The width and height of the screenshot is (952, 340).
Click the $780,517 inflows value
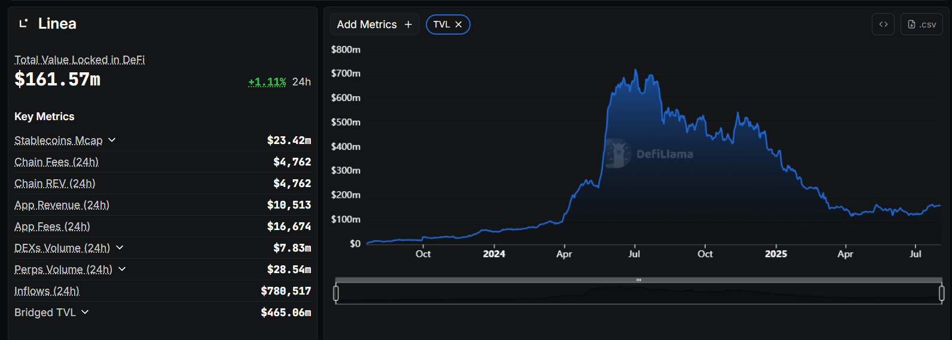[286, 291]
